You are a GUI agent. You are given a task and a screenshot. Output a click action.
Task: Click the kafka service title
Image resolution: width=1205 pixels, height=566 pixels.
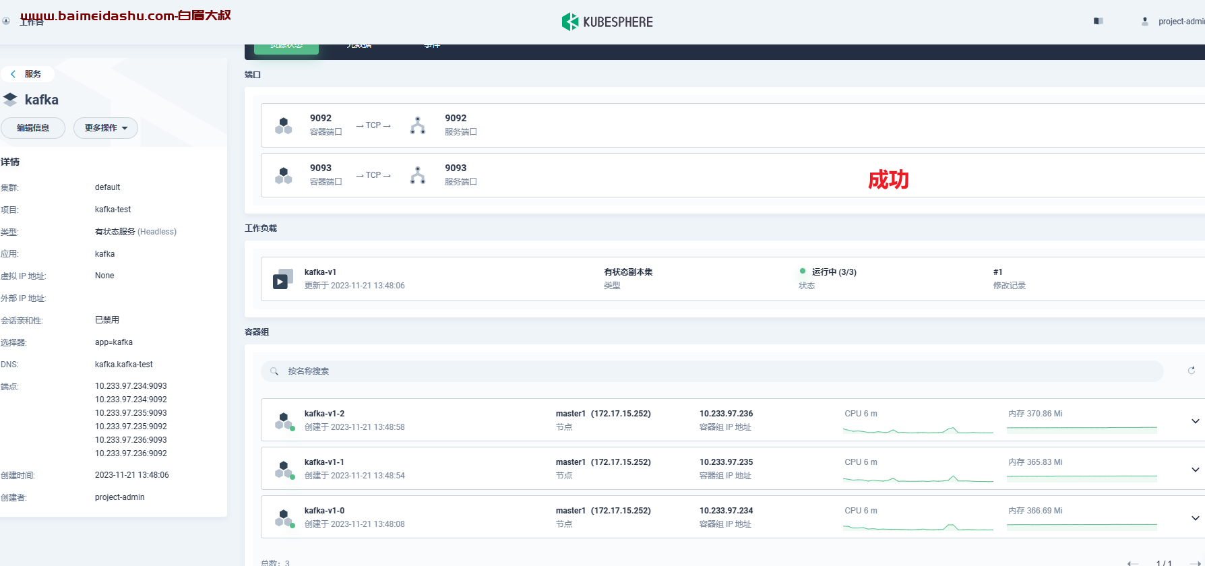(42, 100)
